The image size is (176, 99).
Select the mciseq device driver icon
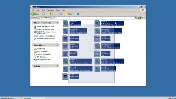(x=97, y=38)
